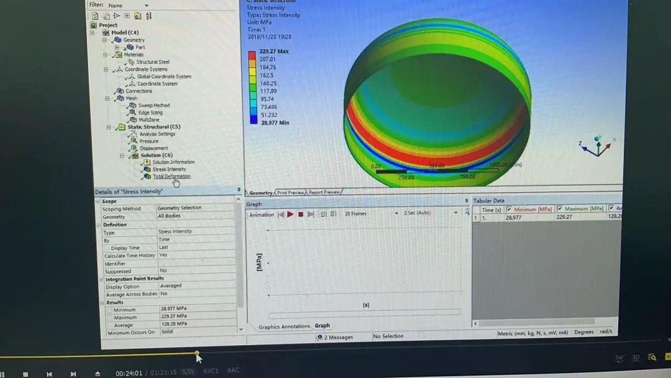
Task: Select Solution Information in the tree
Action: pyautogui.click(x=173, y=162)
